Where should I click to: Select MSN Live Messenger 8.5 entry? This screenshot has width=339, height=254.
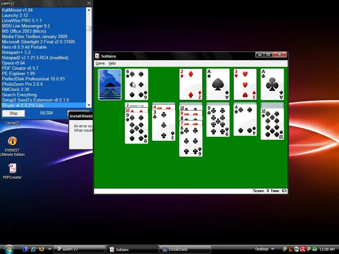[44, 26]
